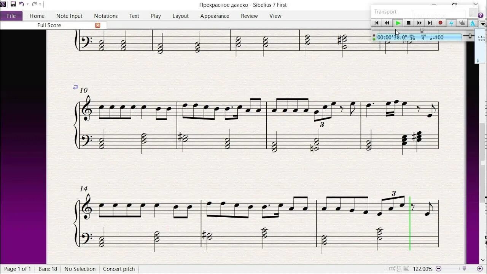Open the Appearance ribbon tab

tap(215, 16)
